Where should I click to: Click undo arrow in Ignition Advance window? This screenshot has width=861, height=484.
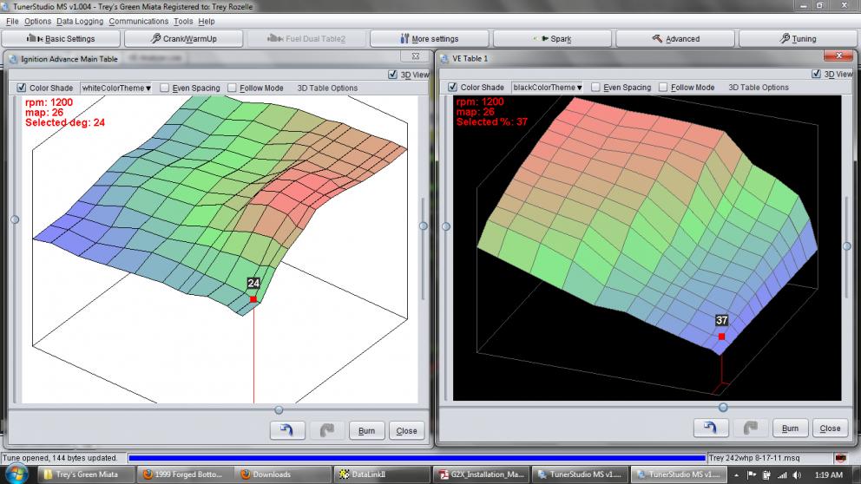[286, 430]
